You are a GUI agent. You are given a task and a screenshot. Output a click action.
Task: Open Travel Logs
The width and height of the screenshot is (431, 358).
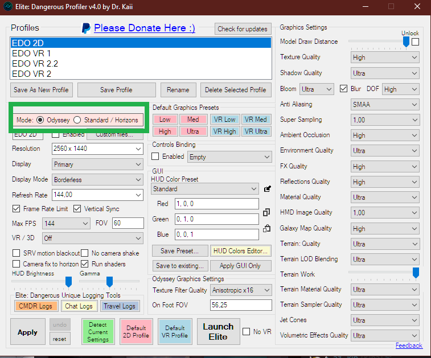[x=120, y=306]
